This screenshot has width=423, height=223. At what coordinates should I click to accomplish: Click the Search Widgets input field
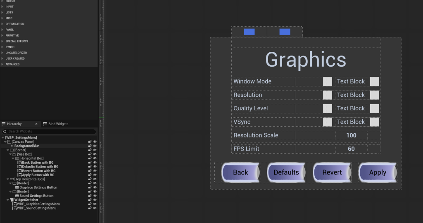49,131
